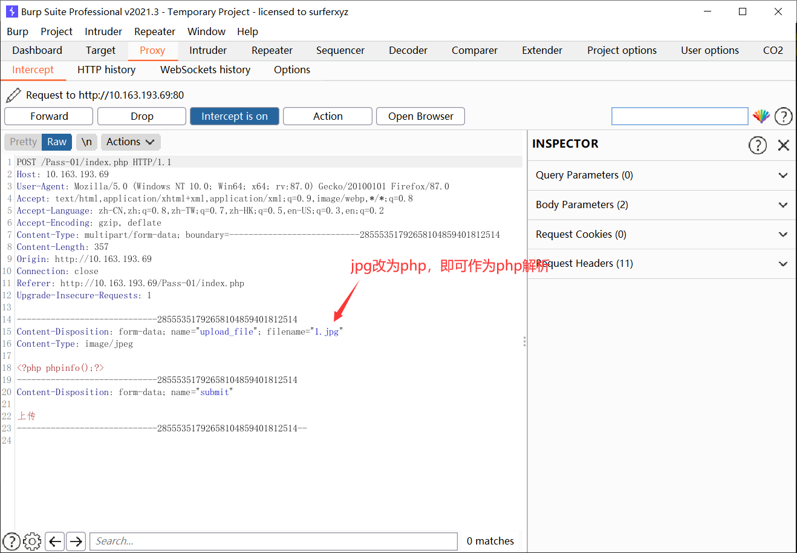
Task: Select the Proxy tab
Action: [152, 50]
